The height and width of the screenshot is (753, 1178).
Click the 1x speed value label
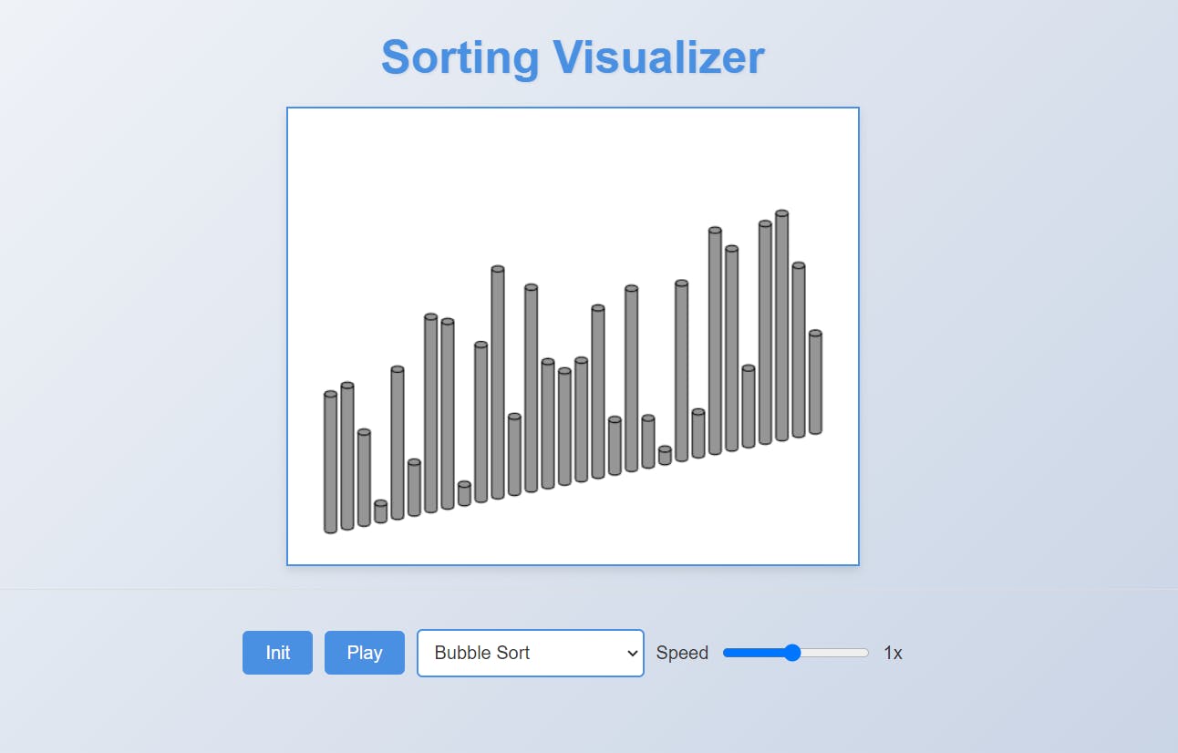tap(893, 653)
